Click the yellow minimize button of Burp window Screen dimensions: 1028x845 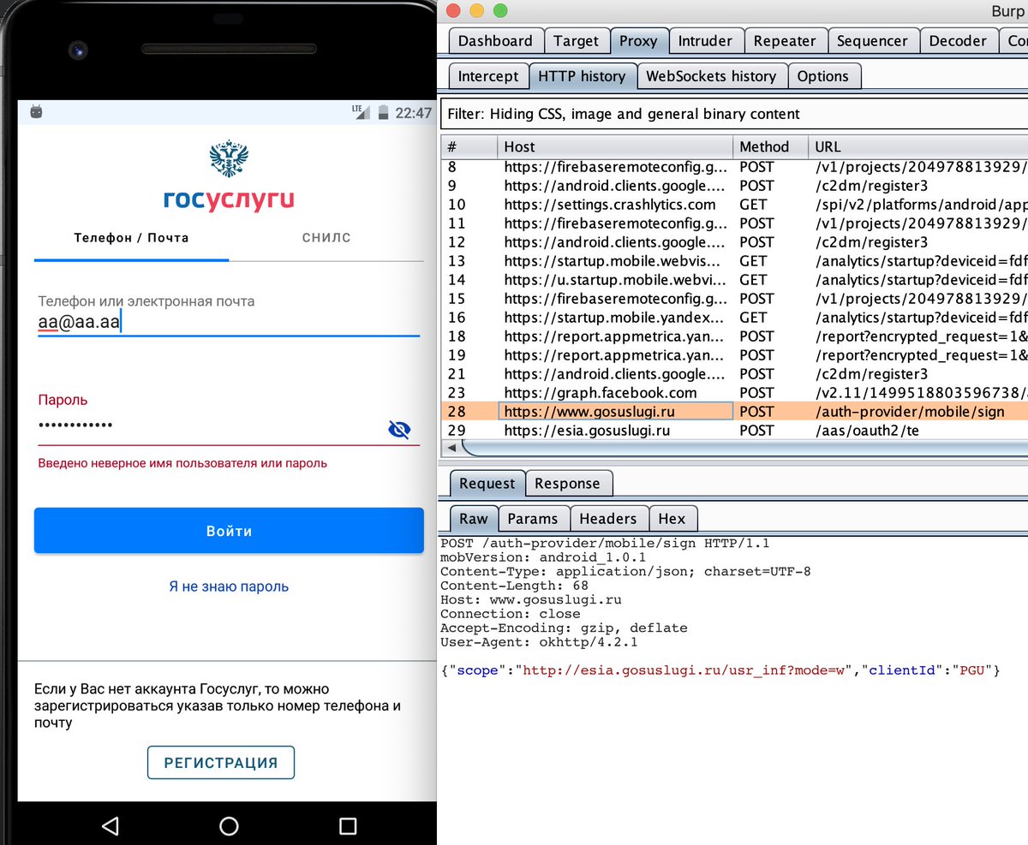tap(476, 11)
